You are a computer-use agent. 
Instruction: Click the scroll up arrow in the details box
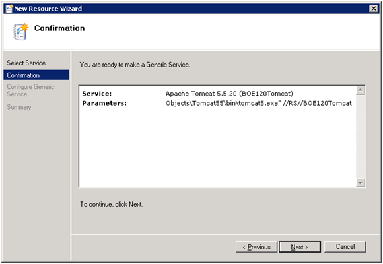click(x=361, y=90)
